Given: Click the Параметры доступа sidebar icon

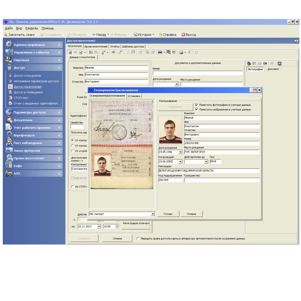Looking at the screenshot, I should (x=9, y=112).
